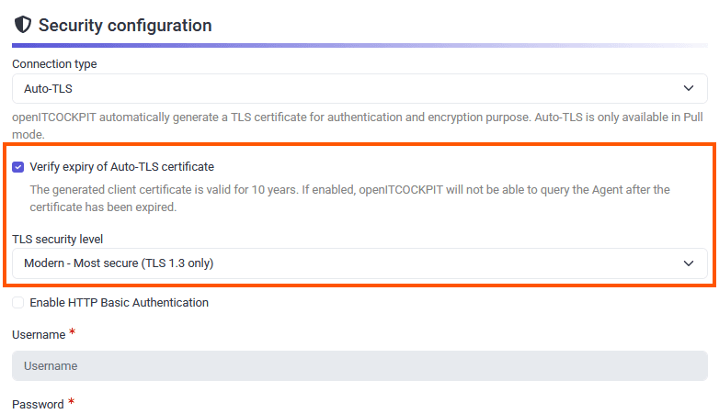Click the shield icon beside Security configuration
Viewport: 719px width, 414px height.
point(23,25)
